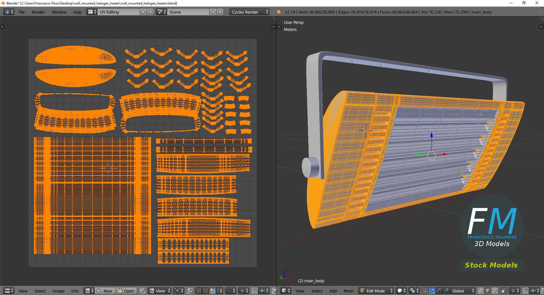Open the UV pivot point selector
The image size is (544, 295).
coord(179,291)
